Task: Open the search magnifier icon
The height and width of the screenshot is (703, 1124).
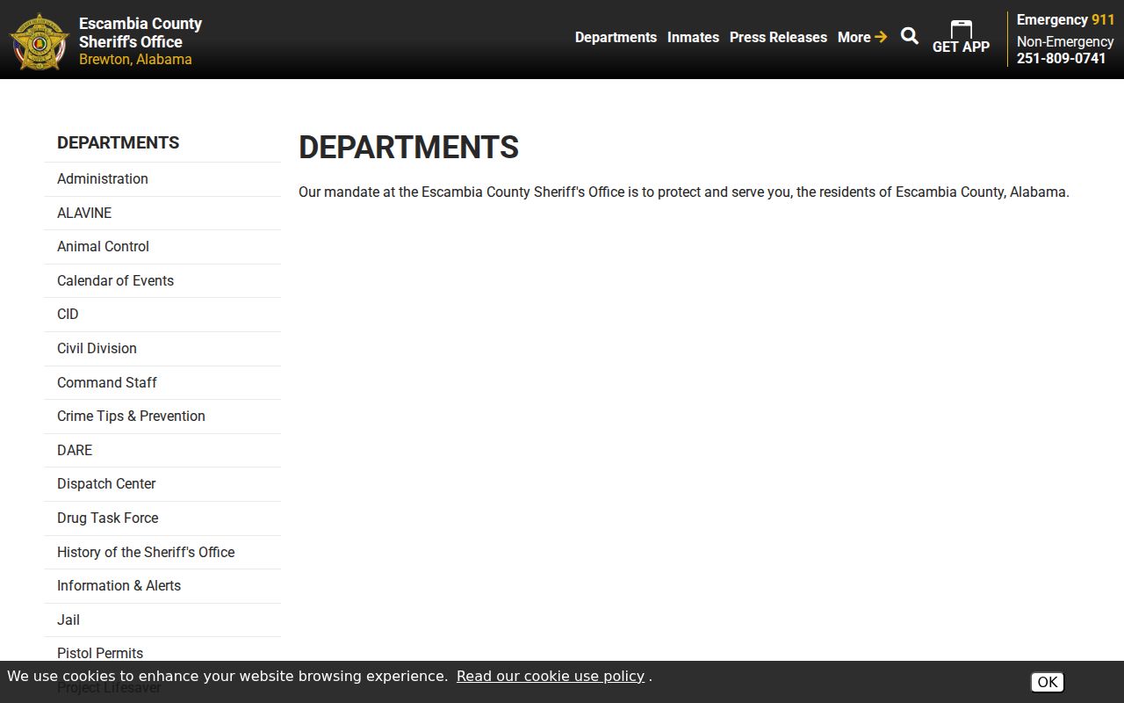Action: 910,36
